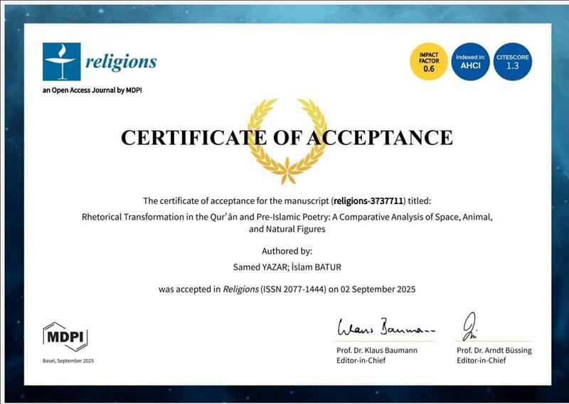
Task: Click the 'CERTIFICATE OF ACCEPTANCE' heading
Action: [287, 137]
